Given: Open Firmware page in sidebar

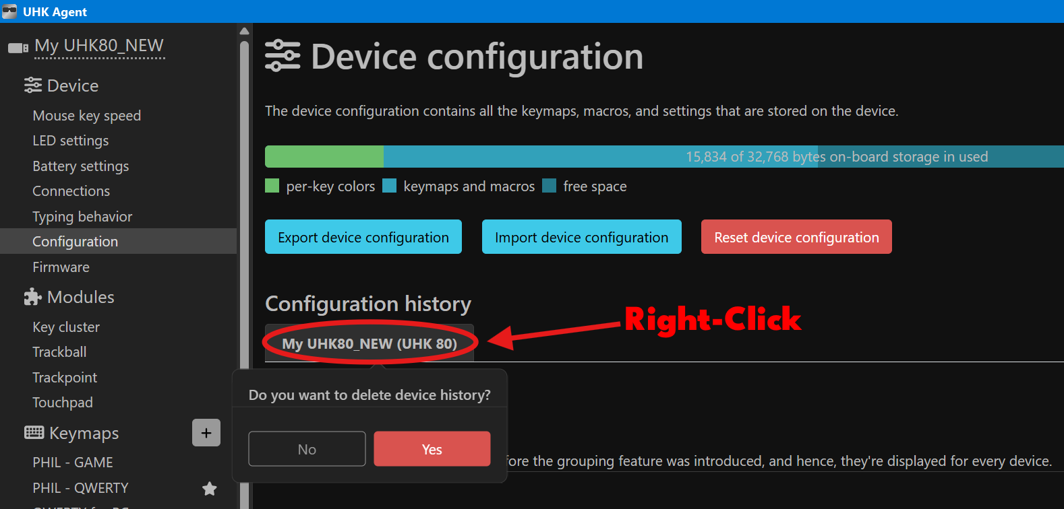Looking at the screenshot, I should pyautogui.click(x=61, y=267).
